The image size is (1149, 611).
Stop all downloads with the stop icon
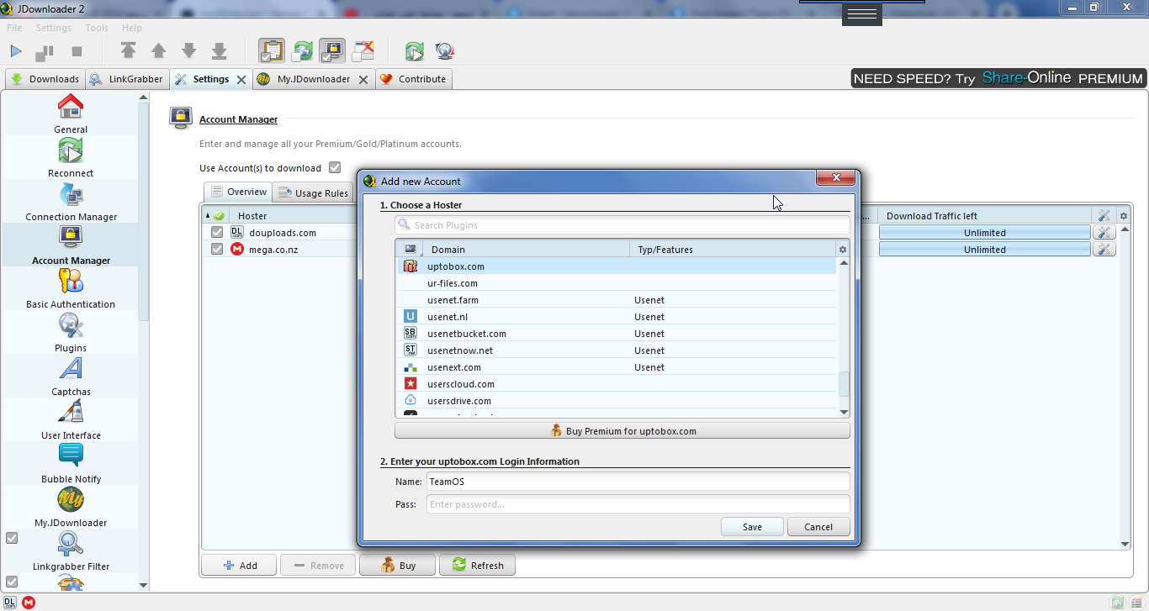tap(77, 51)
